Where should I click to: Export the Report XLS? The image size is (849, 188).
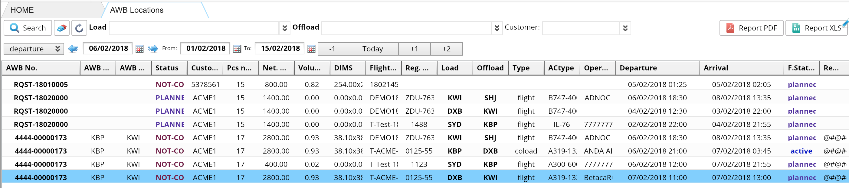pos(816,28)
